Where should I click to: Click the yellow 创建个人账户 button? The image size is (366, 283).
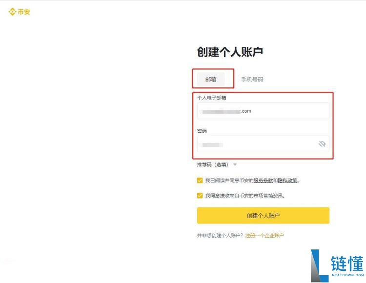click(263, 216)
